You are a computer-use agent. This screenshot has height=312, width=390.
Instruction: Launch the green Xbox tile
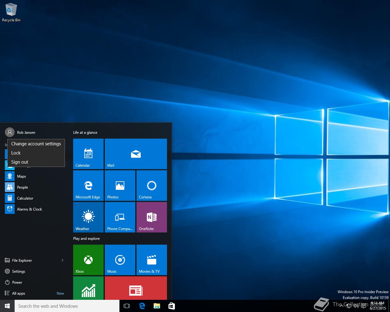(88, 260)
